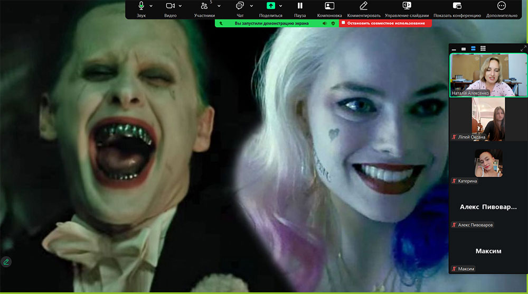Select Наталія Алексенко video thumbnail

click(488, 75)
